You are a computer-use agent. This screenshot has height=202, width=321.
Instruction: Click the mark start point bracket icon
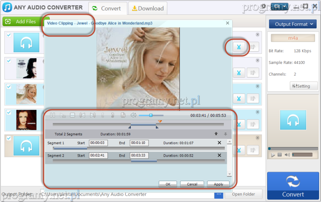pos(103,115)
